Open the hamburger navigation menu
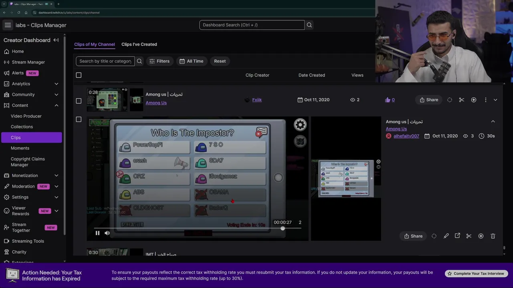This screenshot has width=513, height=288. tap(8, 25)
